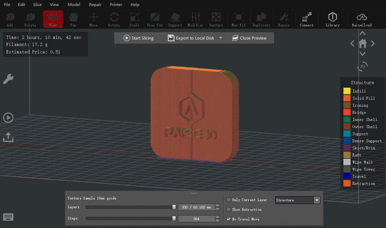Open the Edit menu
This screenshot has height=228, width=386.
[x=22, y=5]
